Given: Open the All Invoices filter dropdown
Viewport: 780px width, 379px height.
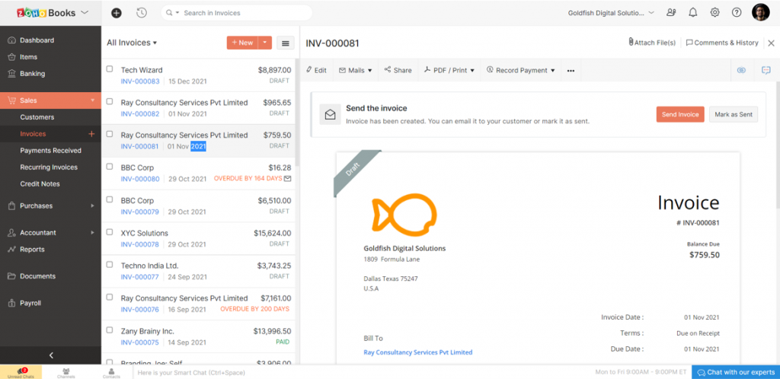Looking at the screenshot, I should (x=132, y=43).
